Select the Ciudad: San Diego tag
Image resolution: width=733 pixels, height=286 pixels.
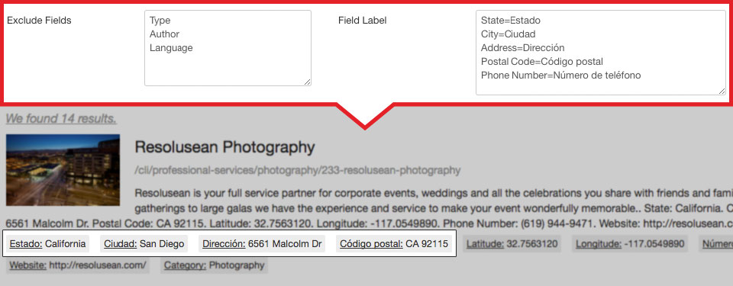(x=144, y=243)
